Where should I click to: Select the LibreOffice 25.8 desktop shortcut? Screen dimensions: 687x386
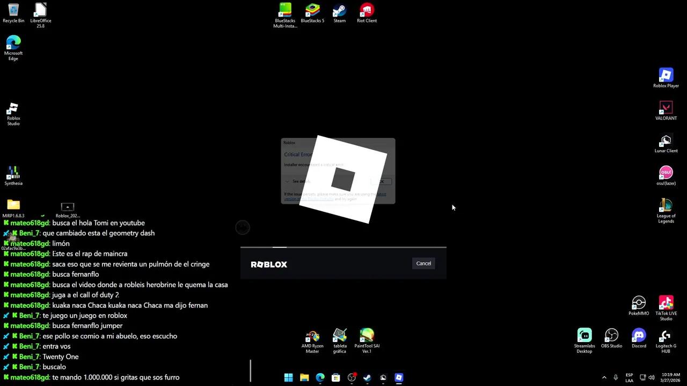click(41, 16)
